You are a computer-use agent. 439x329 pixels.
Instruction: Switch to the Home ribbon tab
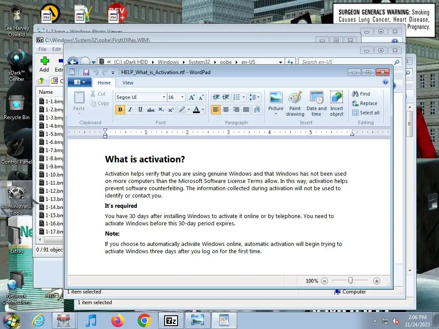pos(104,83)
